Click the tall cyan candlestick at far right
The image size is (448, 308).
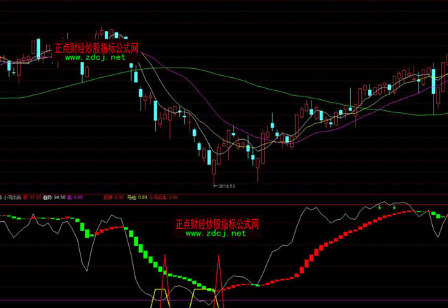434,82
